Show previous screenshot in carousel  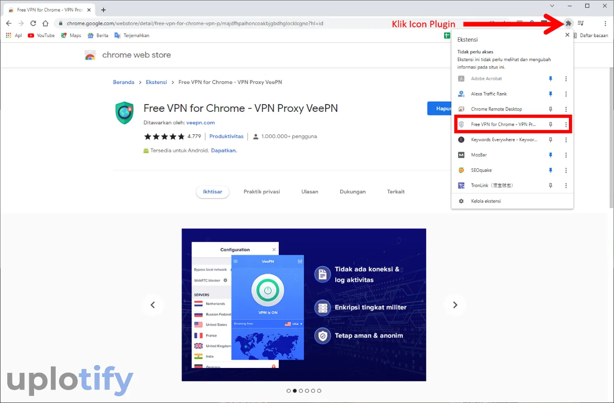tap(153, 305)
